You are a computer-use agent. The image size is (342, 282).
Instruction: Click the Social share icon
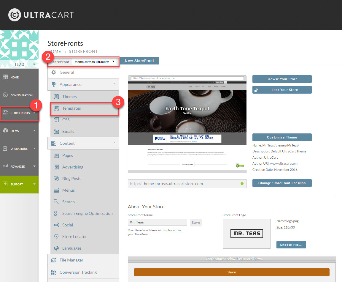coord(56,225)
